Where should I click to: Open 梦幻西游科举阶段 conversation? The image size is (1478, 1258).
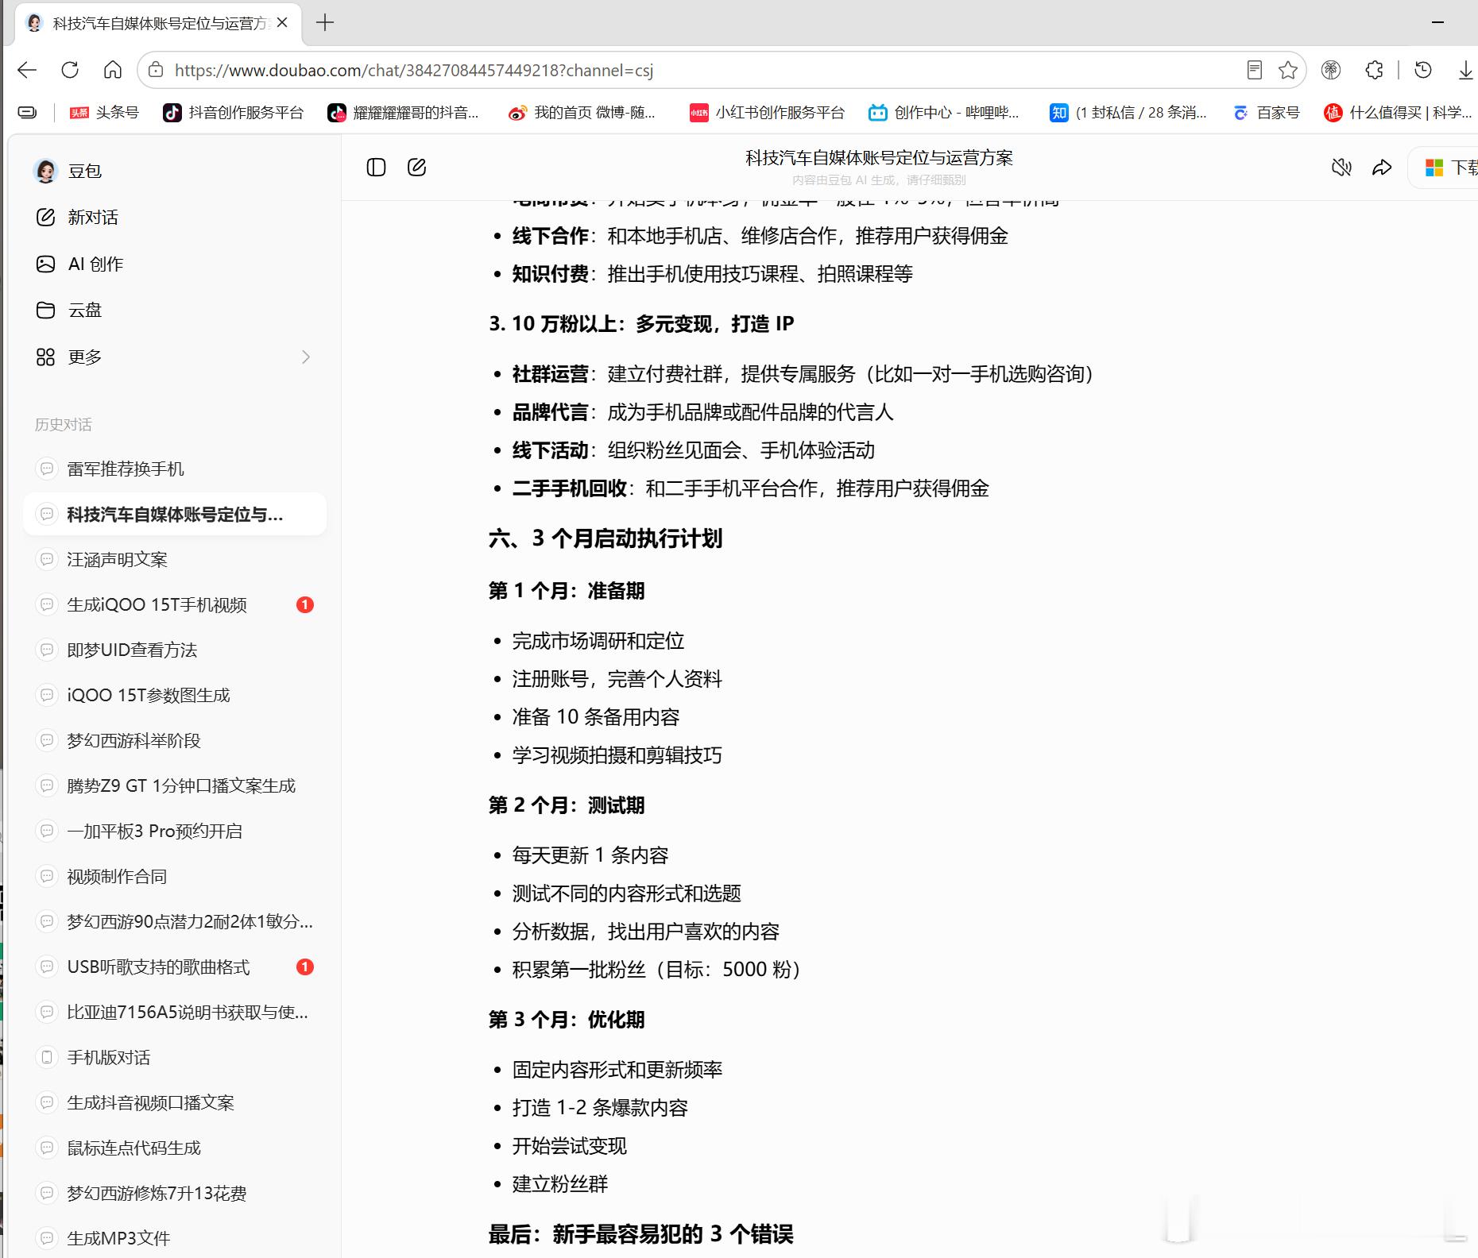(175, 740)
